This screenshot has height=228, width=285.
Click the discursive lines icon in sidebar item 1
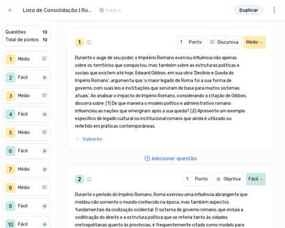tap(45, 59)
